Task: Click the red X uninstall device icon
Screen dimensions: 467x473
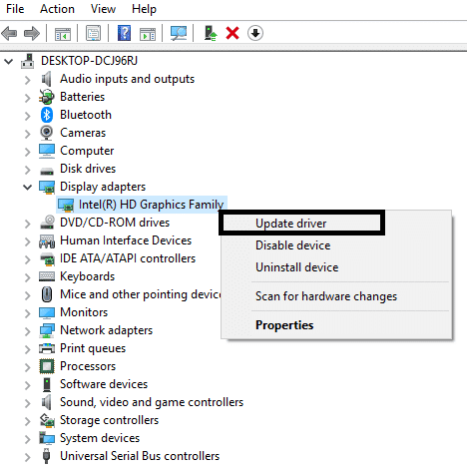Action: coord(233,33)
